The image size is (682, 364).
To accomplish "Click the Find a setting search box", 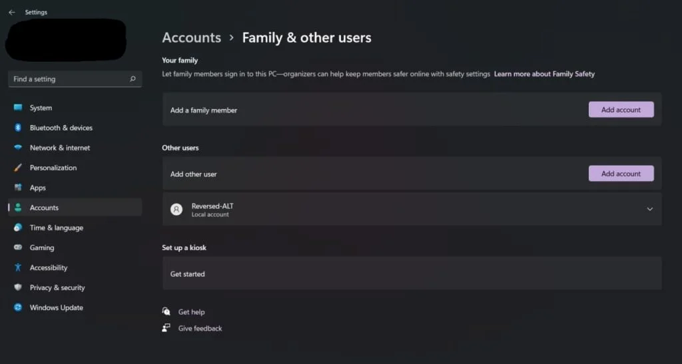I will [x=67, y=79].
